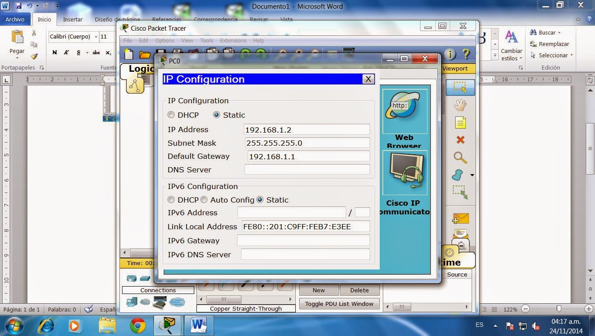Launch Cisco IP Communicator from PC0 desktop

click(x=404, y=172)
